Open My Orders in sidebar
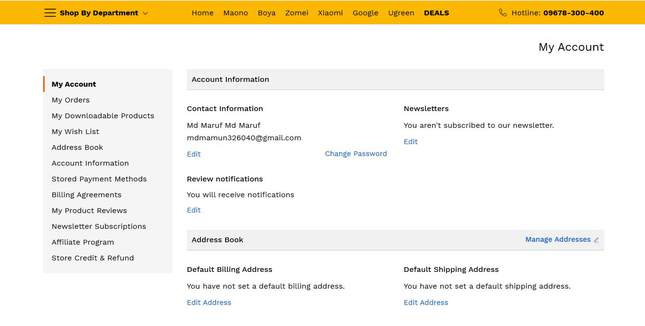This screenshot has width=645, height=326. click(x=70, y=100)
